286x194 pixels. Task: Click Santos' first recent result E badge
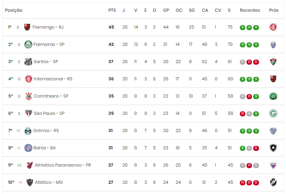point(242,62)
